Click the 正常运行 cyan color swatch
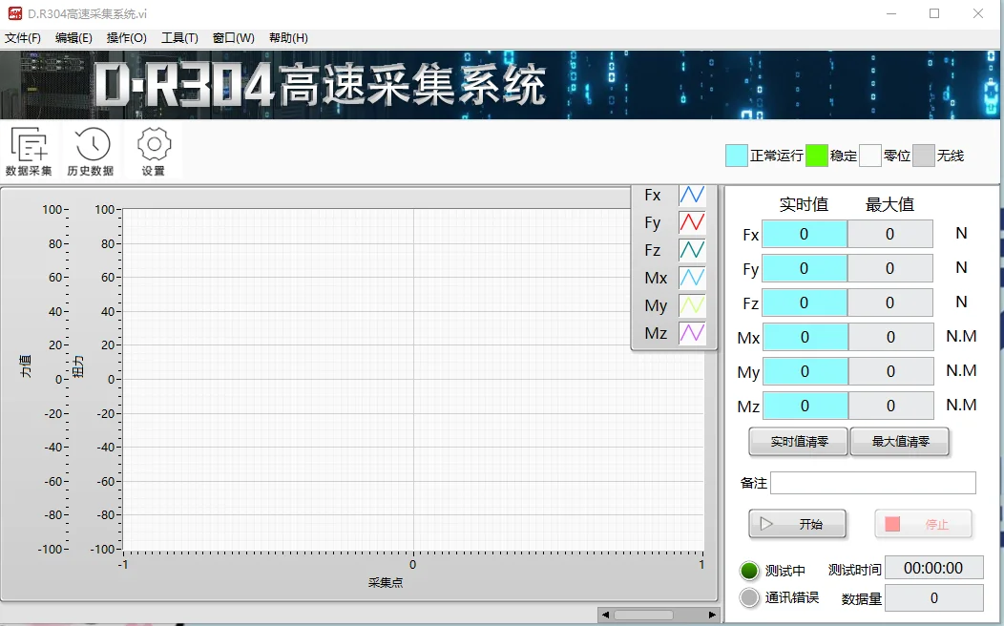1004x626 pixels. pyautogui.click(x=737, y=156)
